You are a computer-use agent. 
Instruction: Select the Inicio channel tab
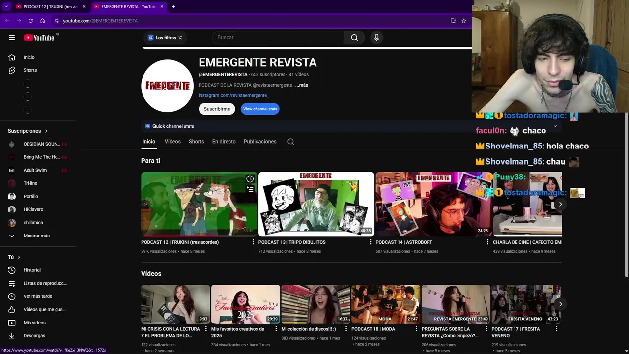[x=149, y=142]
